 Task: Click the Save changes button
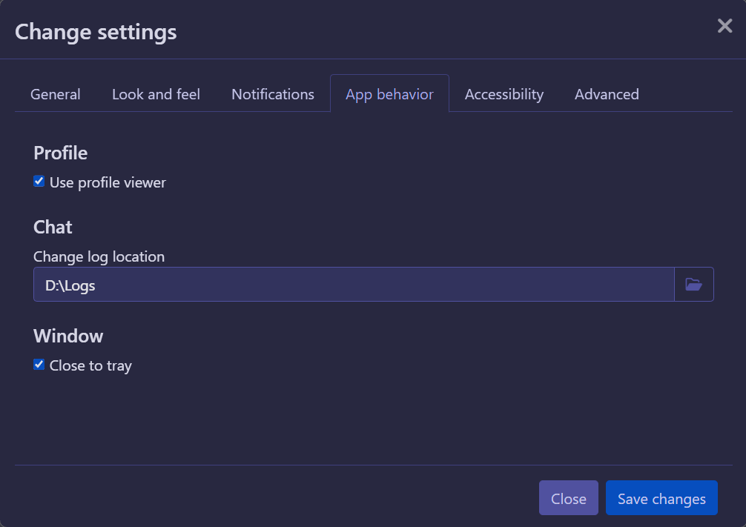pos(661,498)
